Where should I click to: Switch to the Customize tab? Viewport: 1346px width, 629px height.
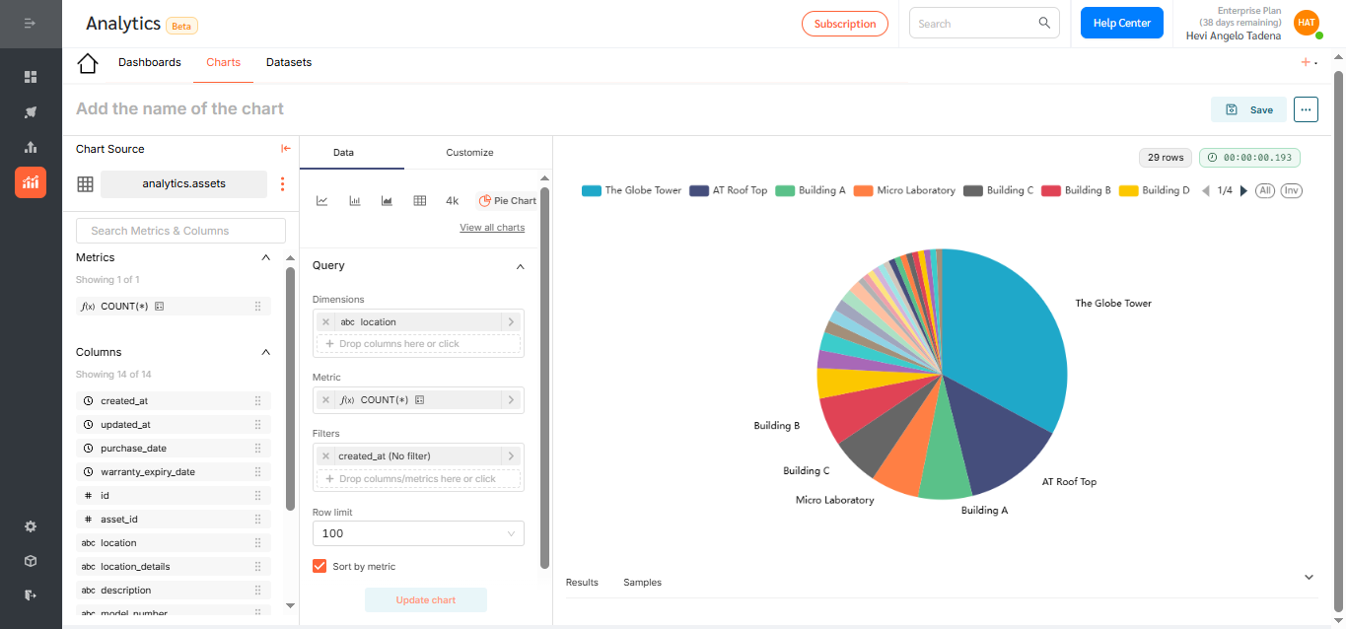pos(469,153)
